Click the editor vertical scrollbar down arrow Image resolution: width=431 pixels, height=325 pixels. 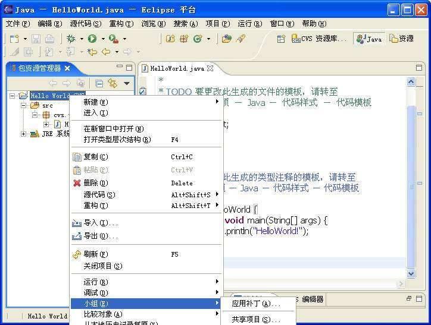point(411,273)
